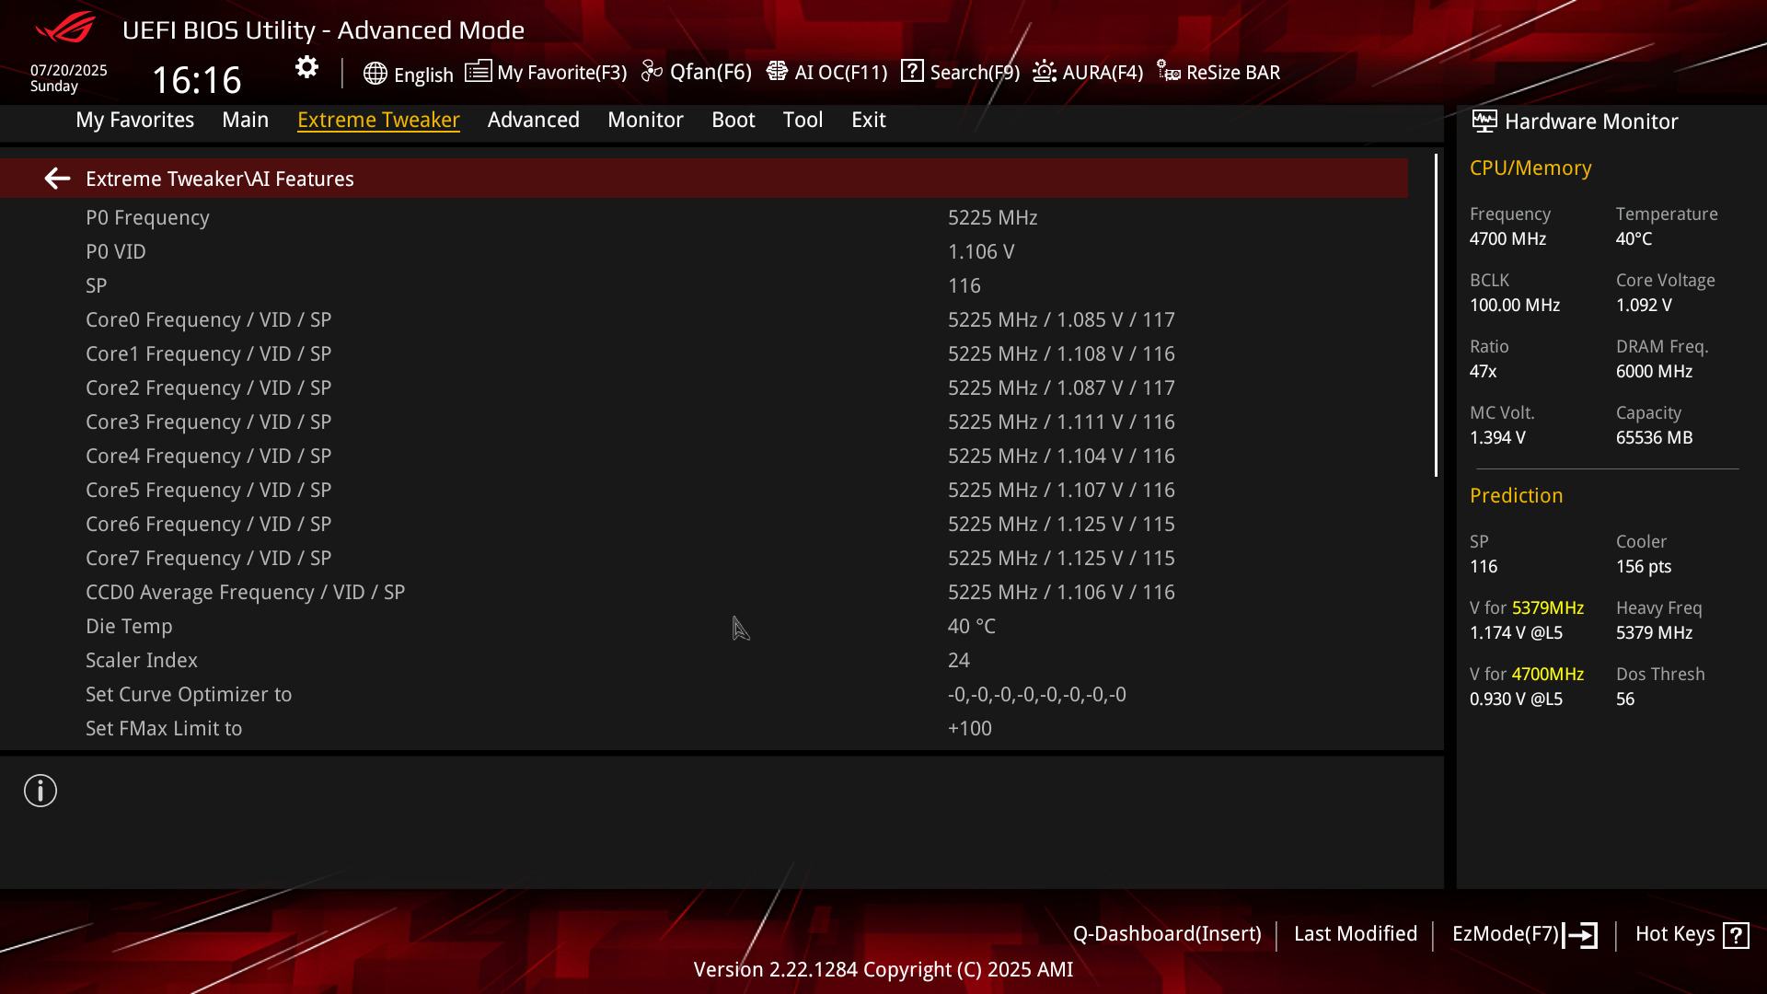Click the settings gear icon
1767x994 pixels.
coord(306,67)
